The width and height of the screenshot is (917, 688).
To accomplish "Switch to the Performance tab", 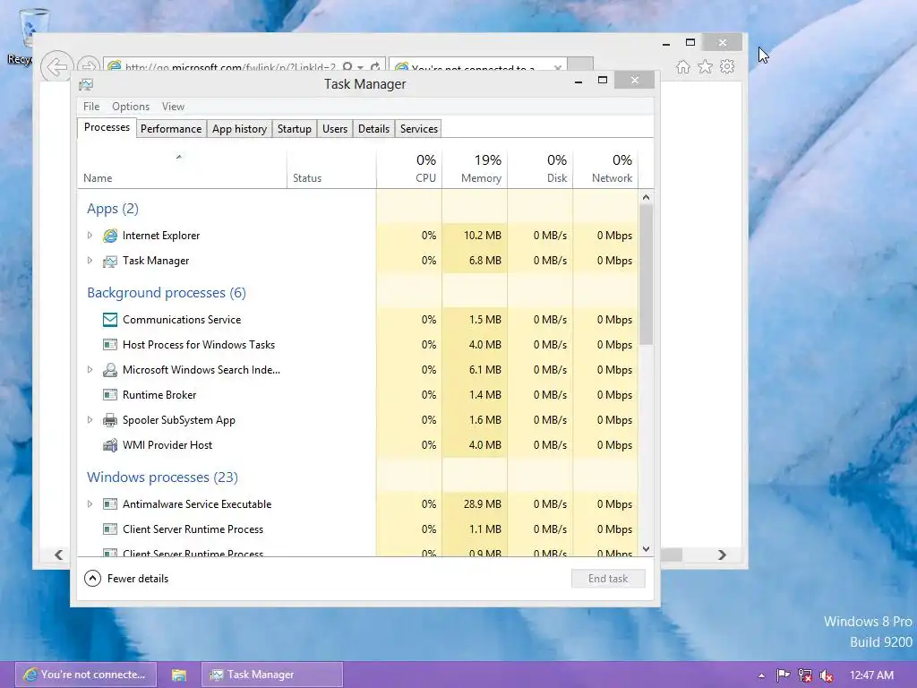I will (x=171, y=129).
